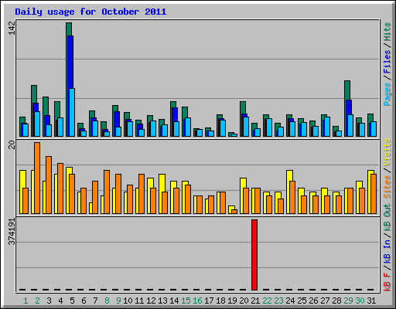Screen dimensions: 396x309
Task: Click the tall red kB bar on day 21
Action: pyautogui.click(x=254, y=255)
